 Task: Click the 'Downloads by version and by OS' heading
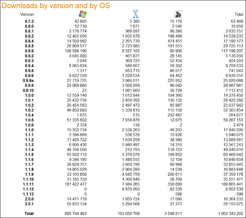[56, 5]
